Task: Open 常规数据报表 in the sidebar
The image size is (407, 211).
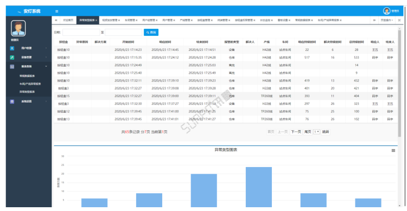Action: (27, 76)
